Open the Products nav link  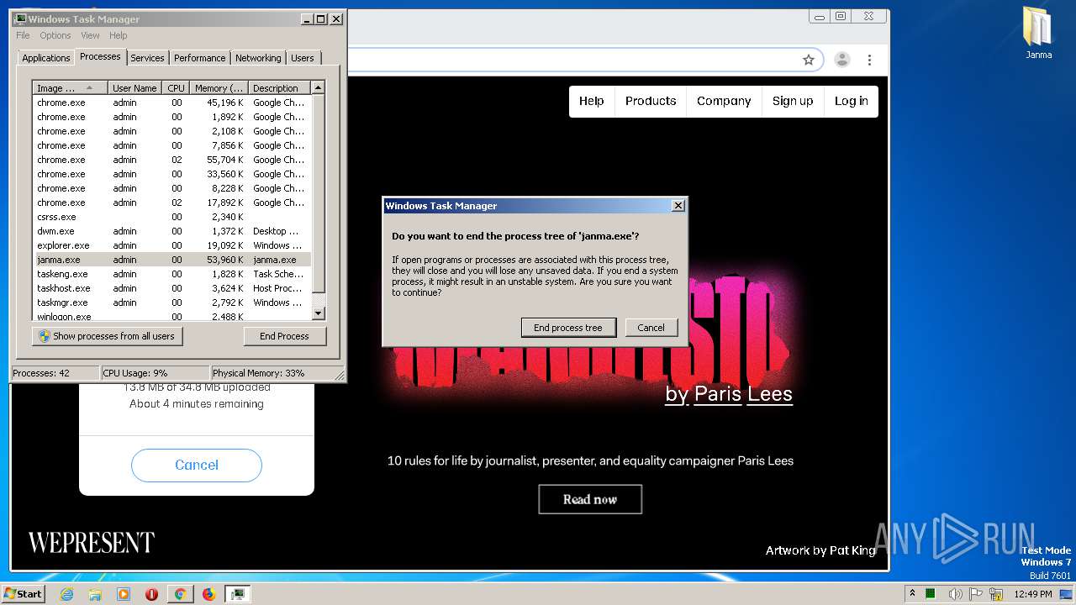click(x=651, y=101)
